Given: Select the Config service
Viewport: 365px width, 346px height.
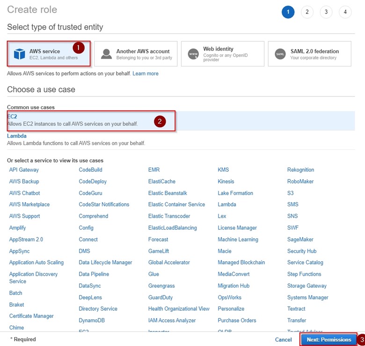Looking at the screenshot, I should point(86,228).
